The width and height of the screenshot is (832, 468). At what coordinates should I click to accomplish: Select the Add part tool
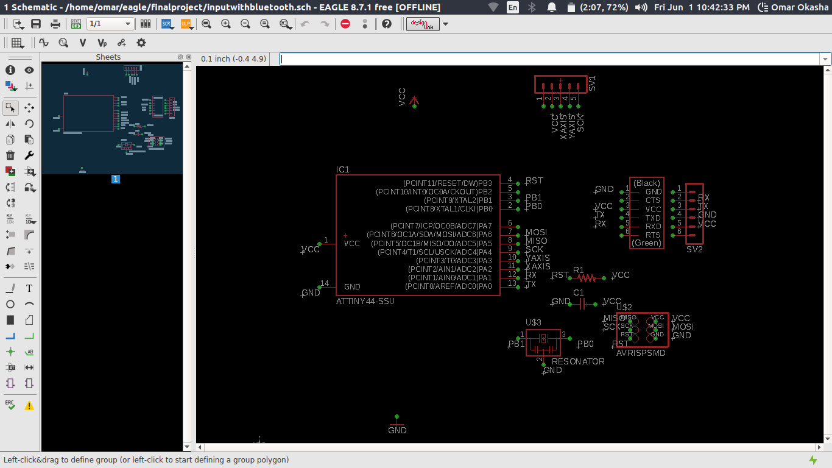point(10,171)
